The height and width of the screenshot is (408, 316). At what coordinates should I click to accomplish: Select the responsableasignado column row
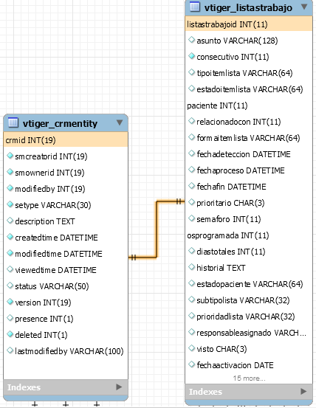click(249, 333)
